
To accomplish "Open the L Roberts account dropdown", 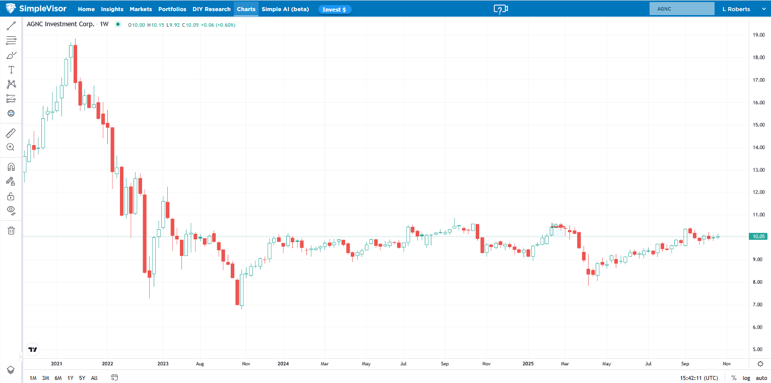I will pos(739,9).
